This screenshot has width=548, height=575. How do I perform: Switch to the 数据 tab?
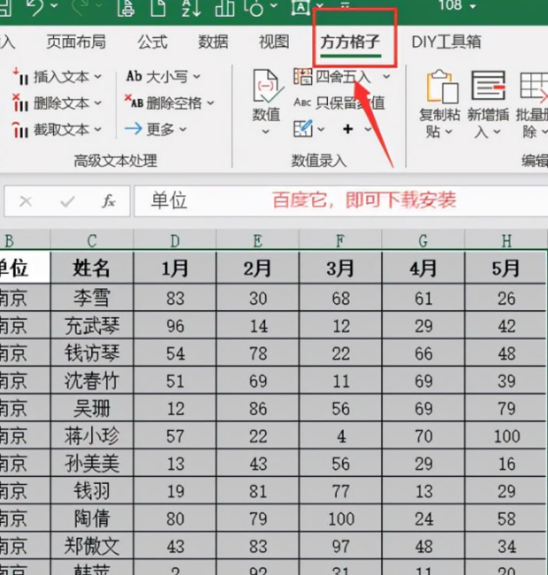(213, 42)
